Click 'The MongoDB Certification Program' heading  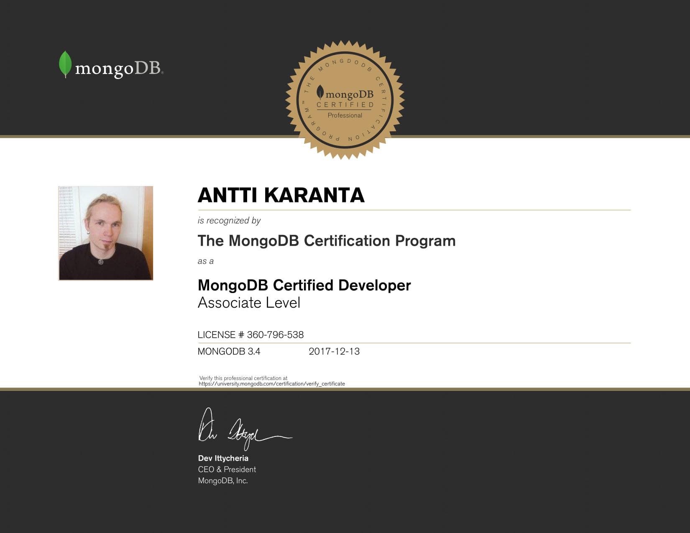pyautogui.click(x=327, y=241)
